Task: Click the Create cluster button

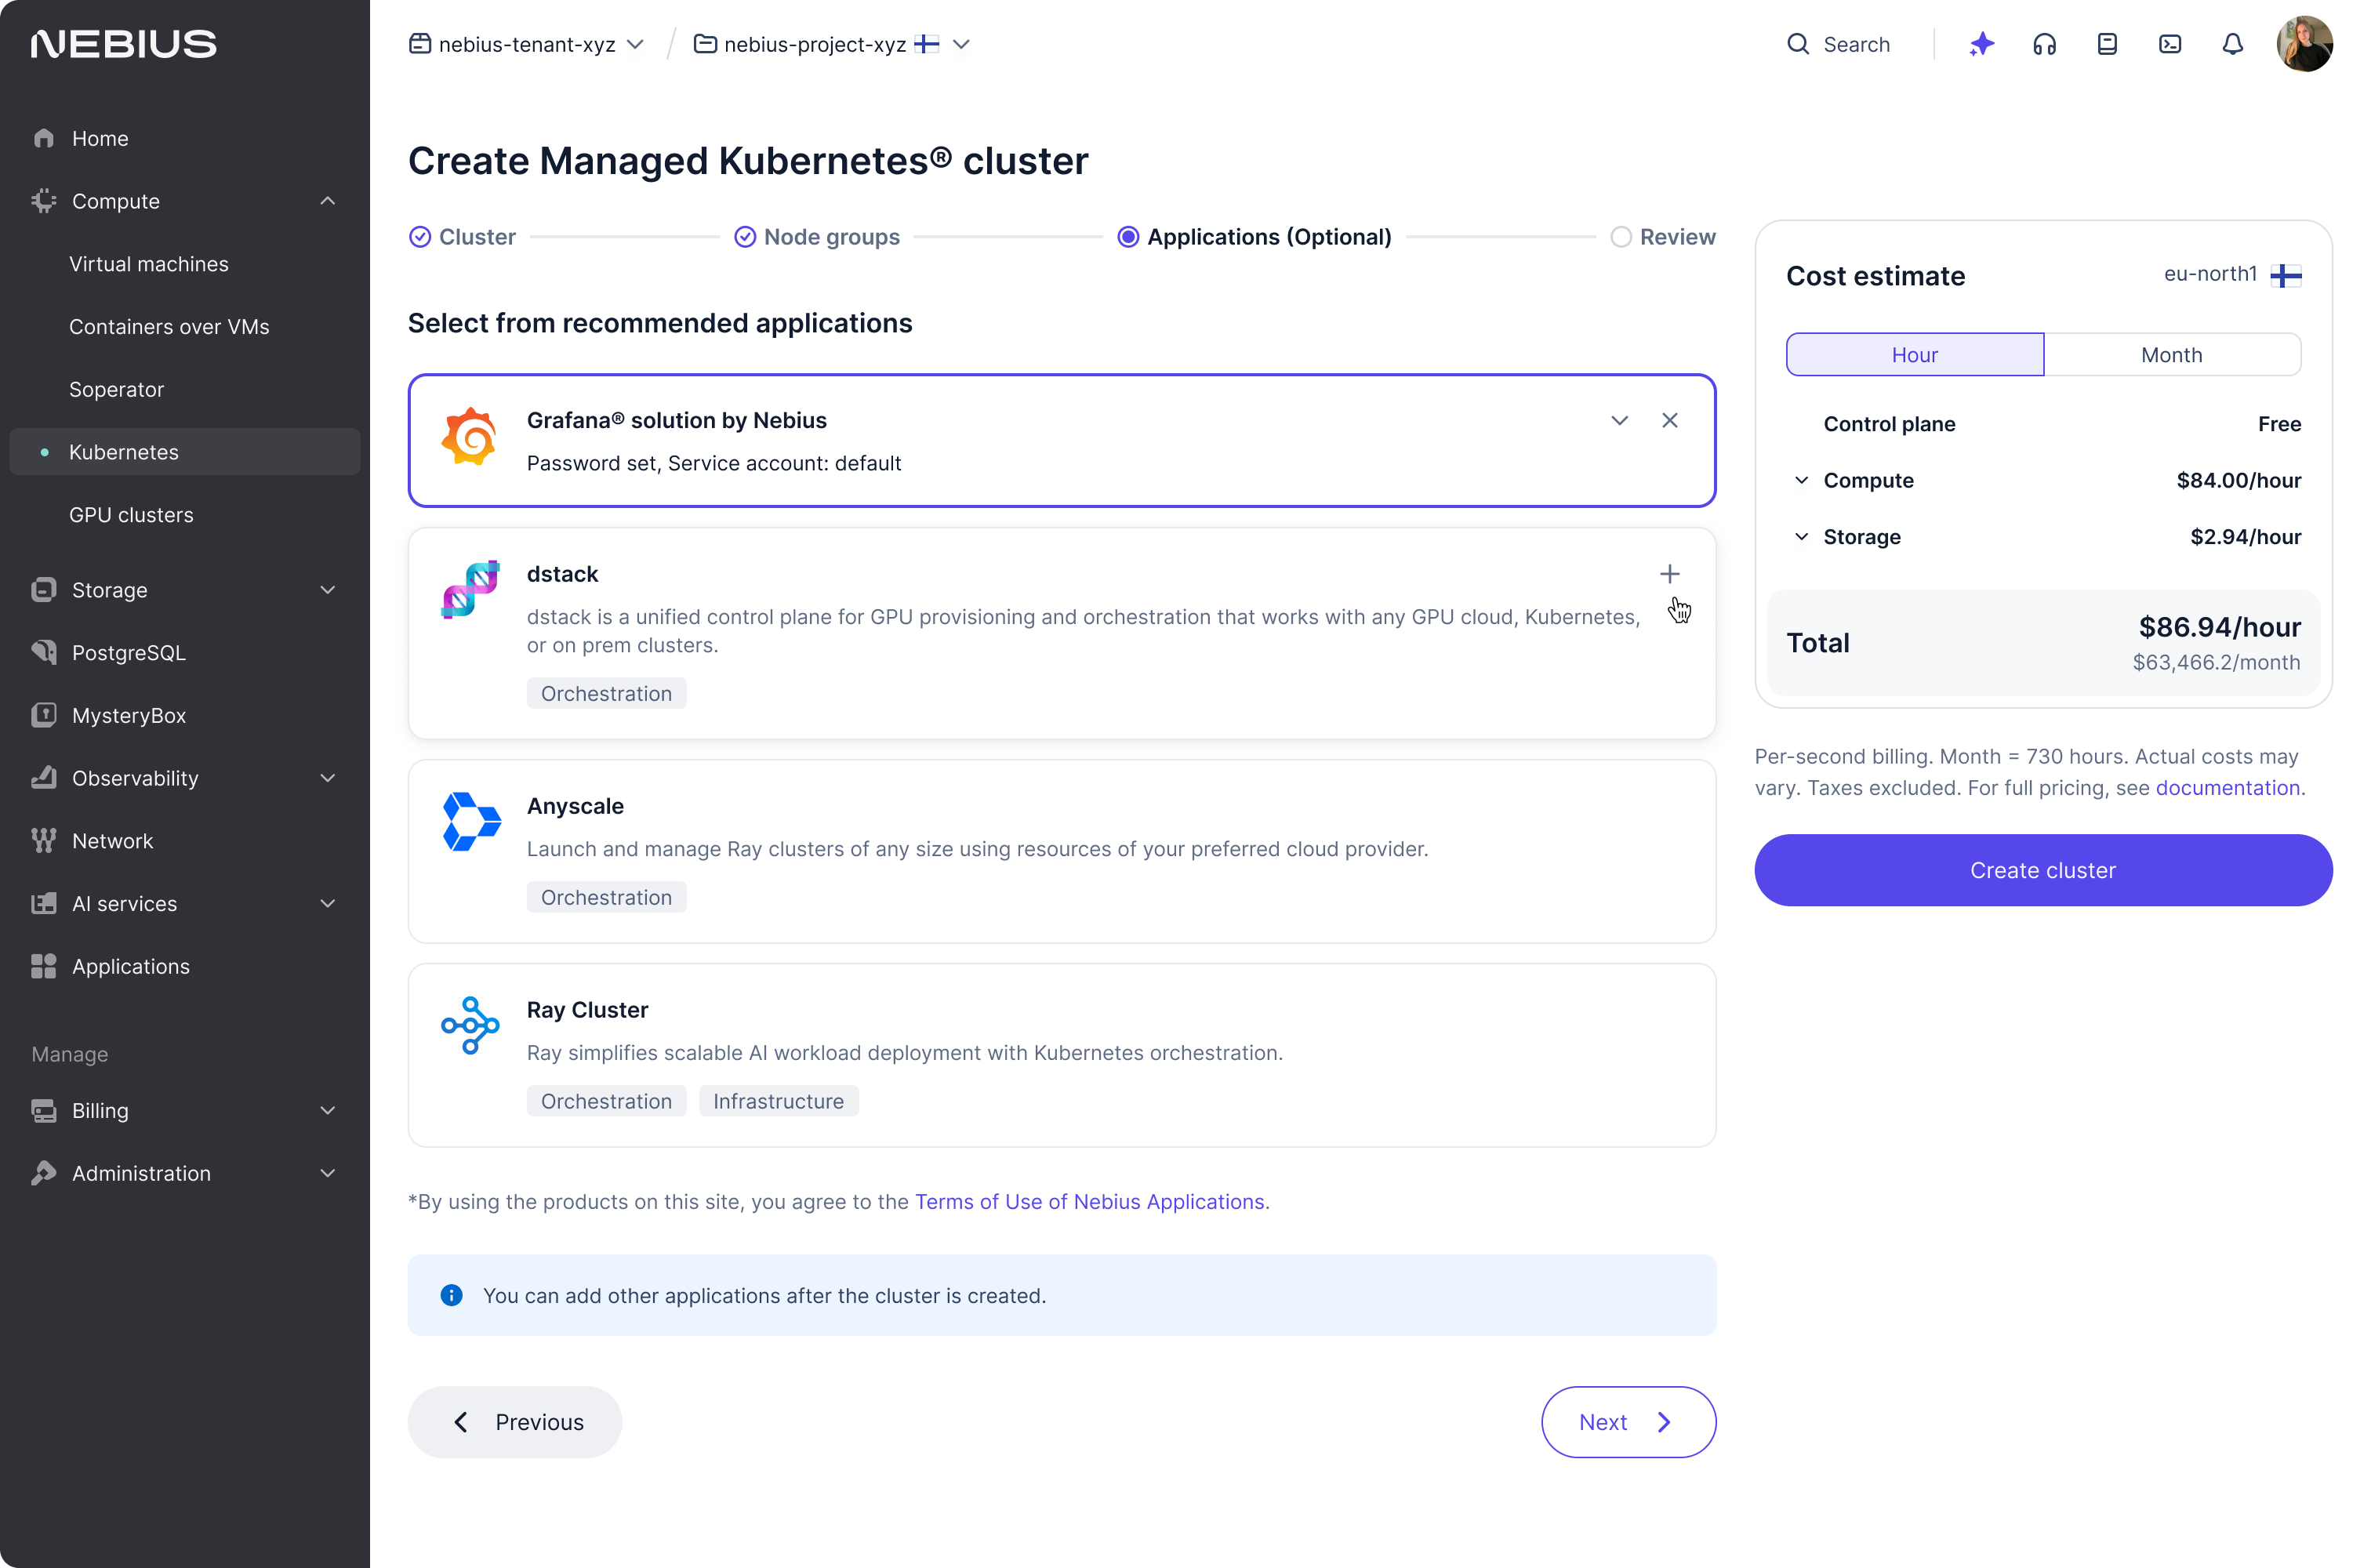Action: (2043, 870)
